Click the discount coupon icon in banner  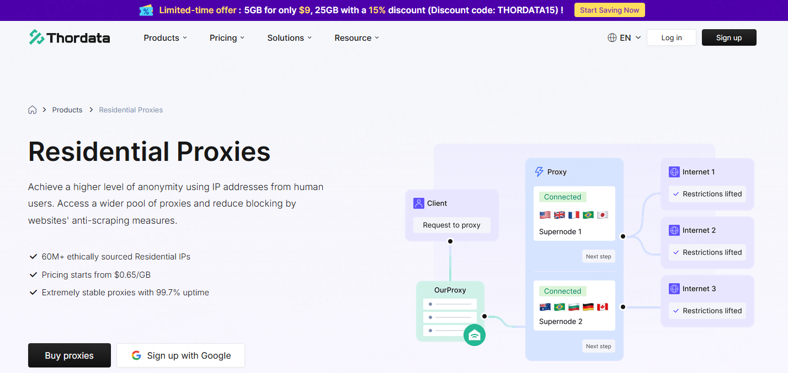(x=146, y=10)
